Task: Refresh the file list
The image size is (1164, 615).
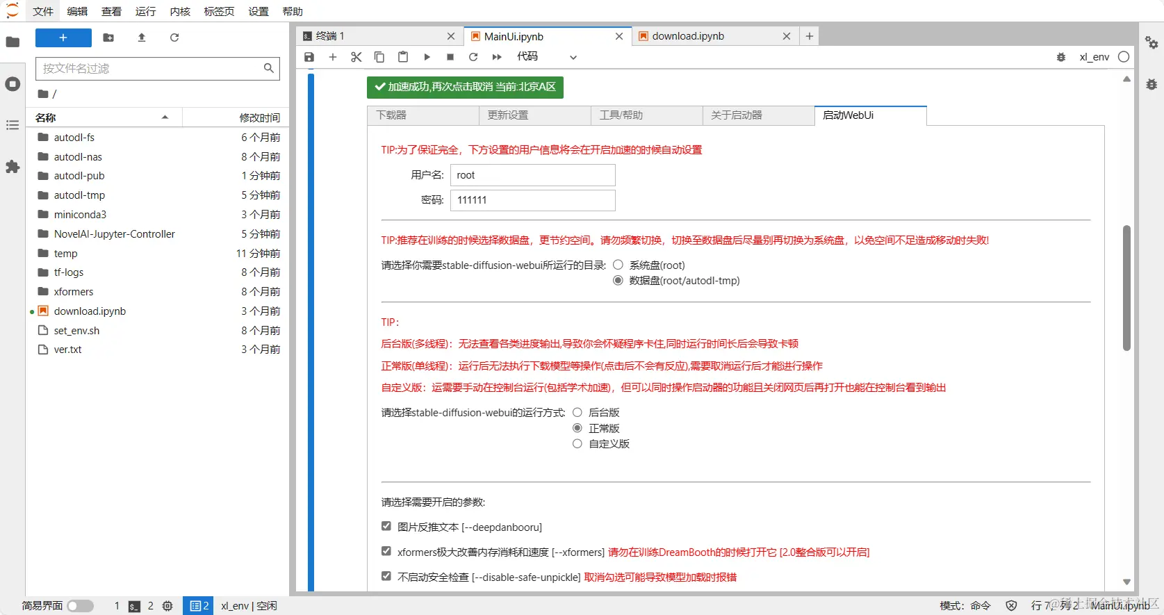Action: [174, 38]
